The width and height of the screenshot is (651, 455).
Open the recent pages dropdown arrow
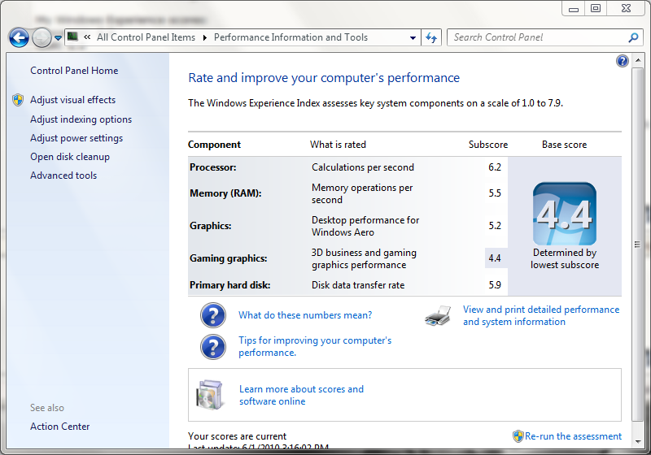[x=58, y=37]
